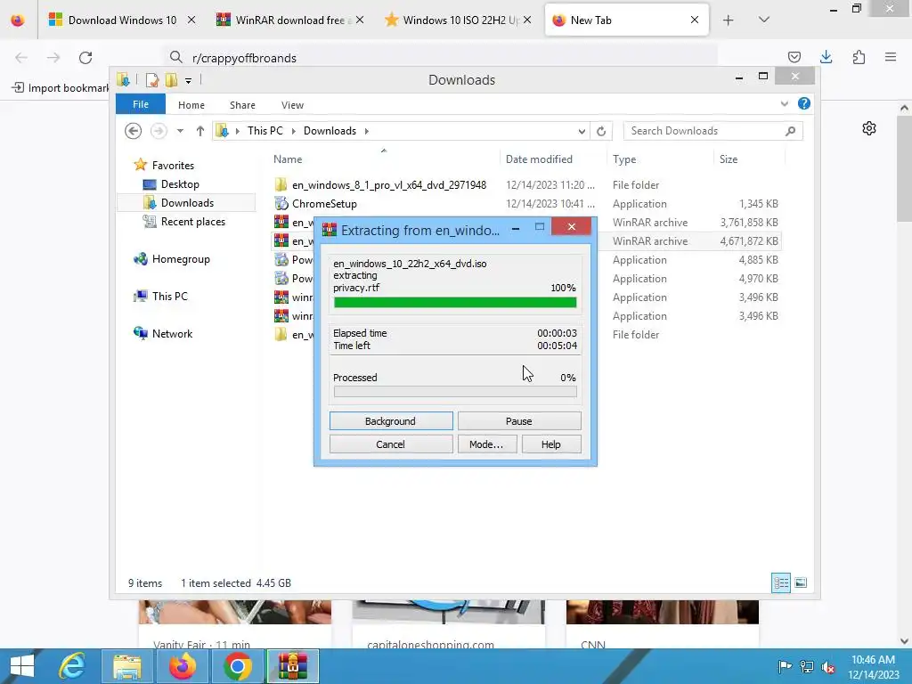Open recent locations dropdown arrow

point(180,131)
